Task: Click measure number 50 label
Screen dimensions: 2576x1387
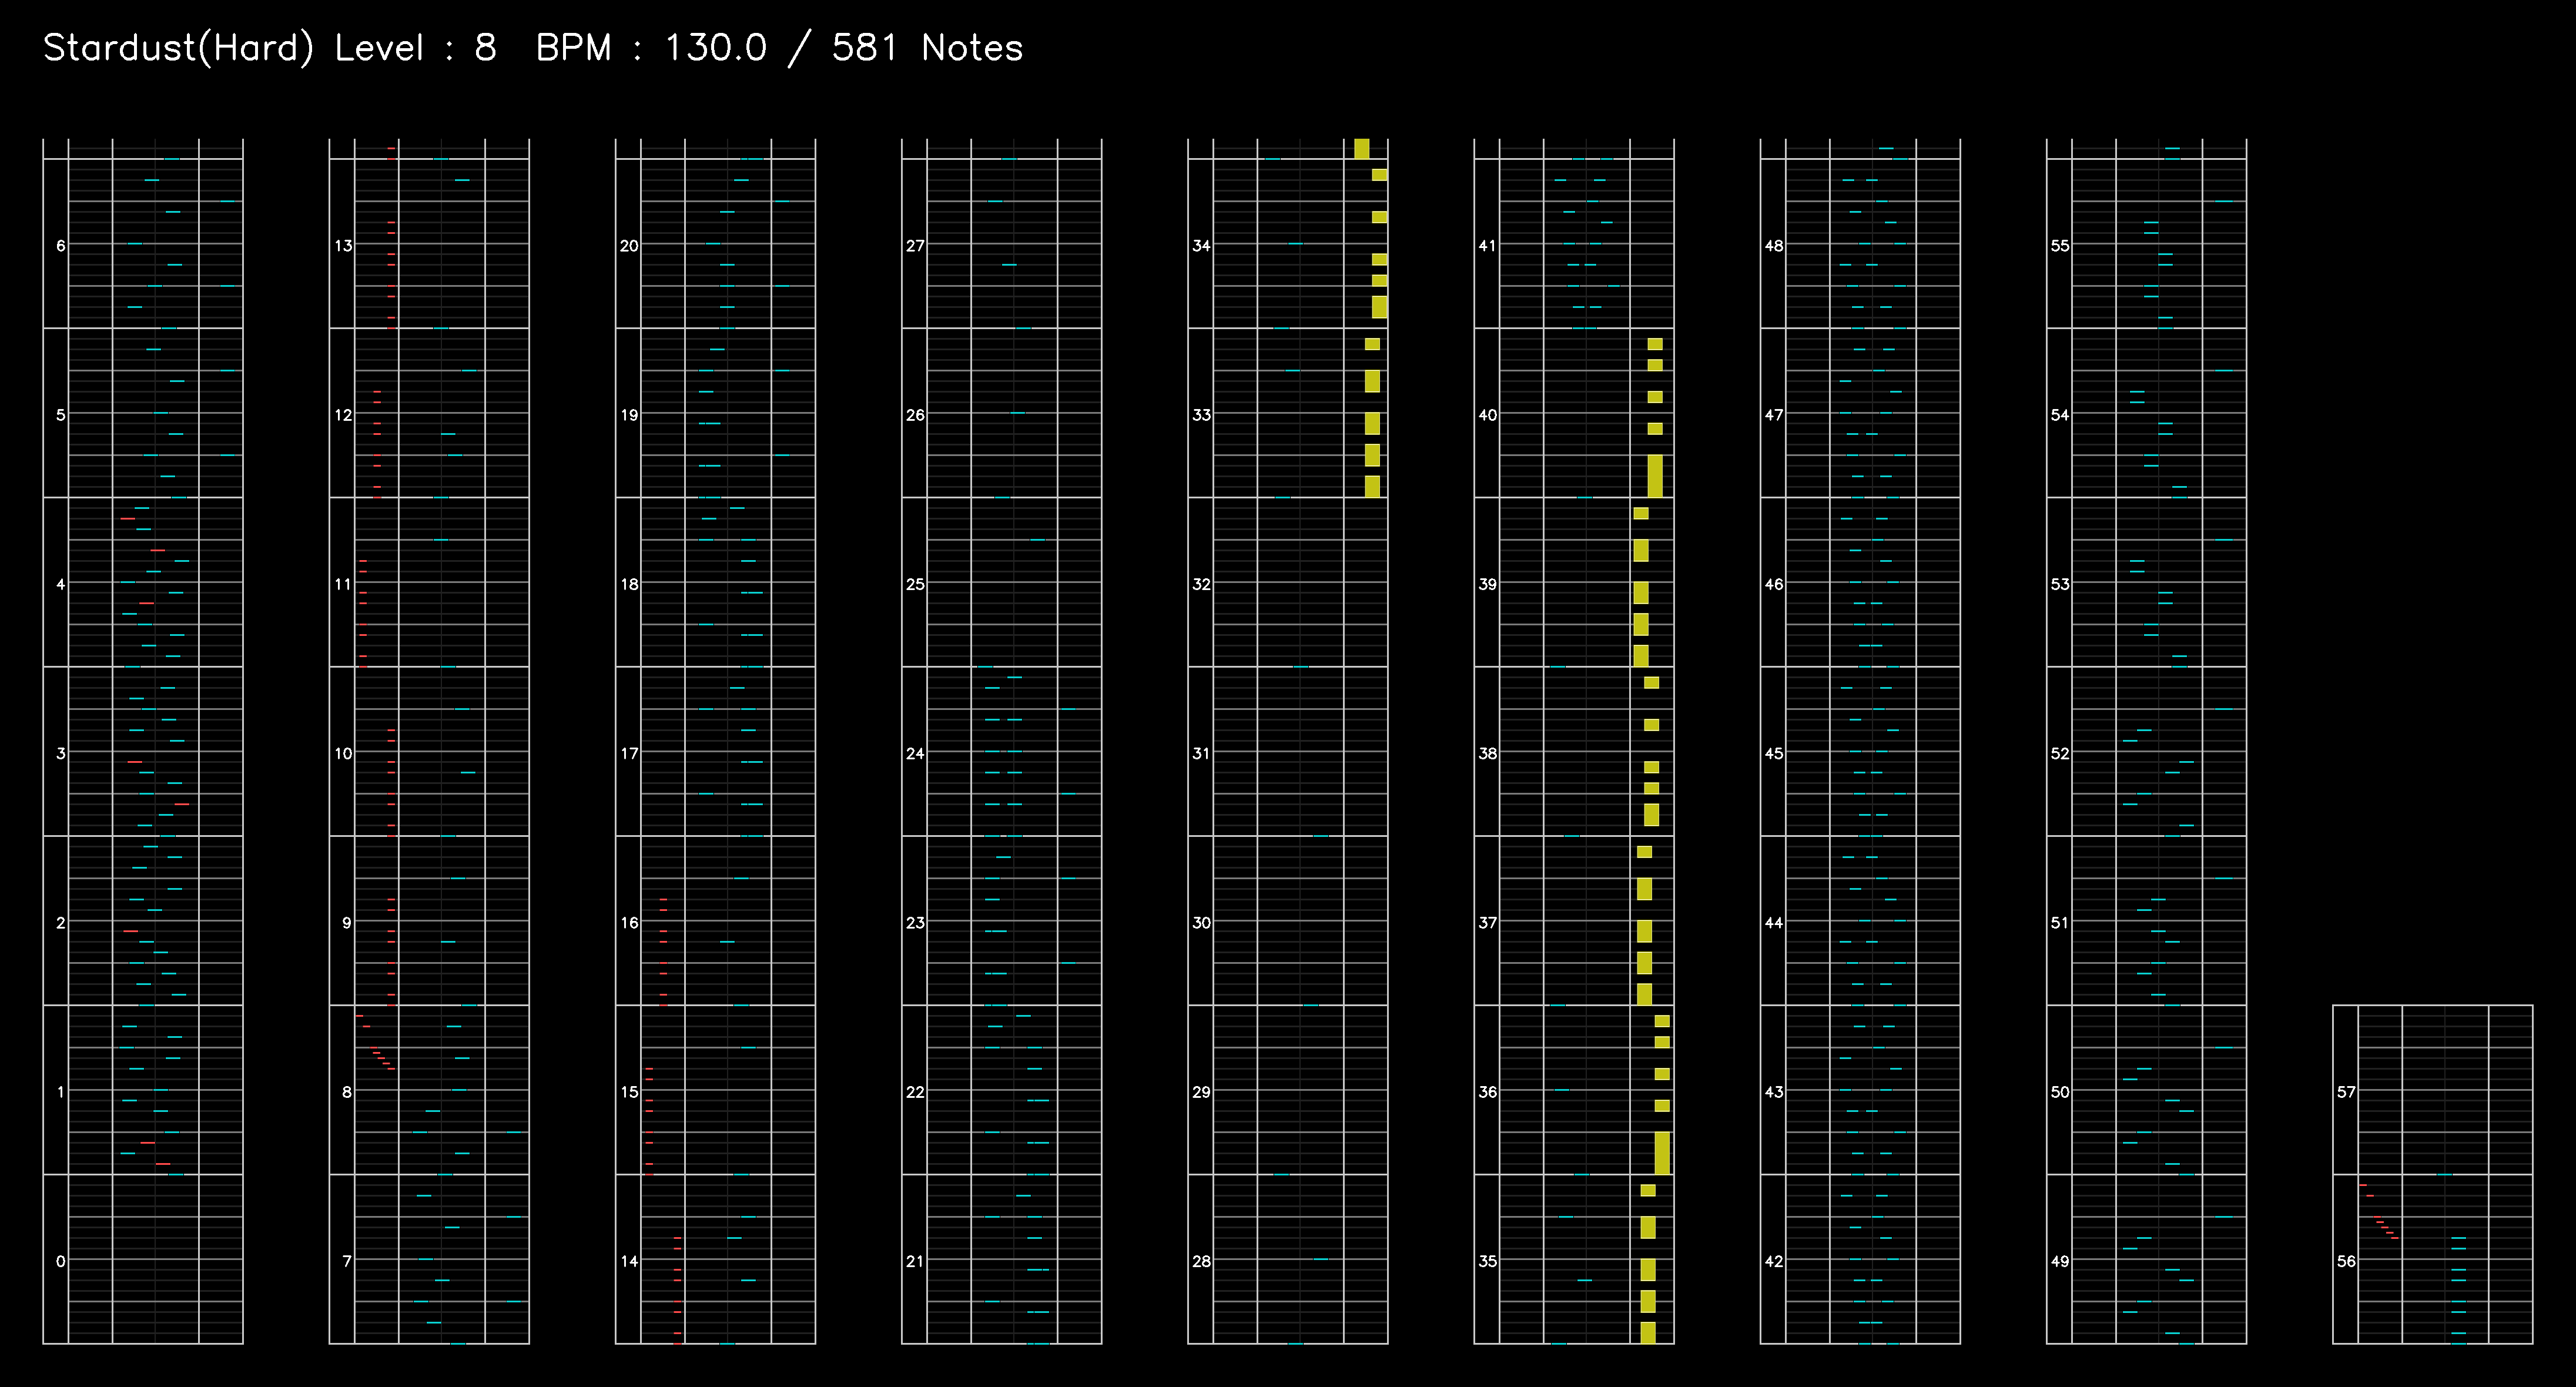Action: point(2060,1092)
